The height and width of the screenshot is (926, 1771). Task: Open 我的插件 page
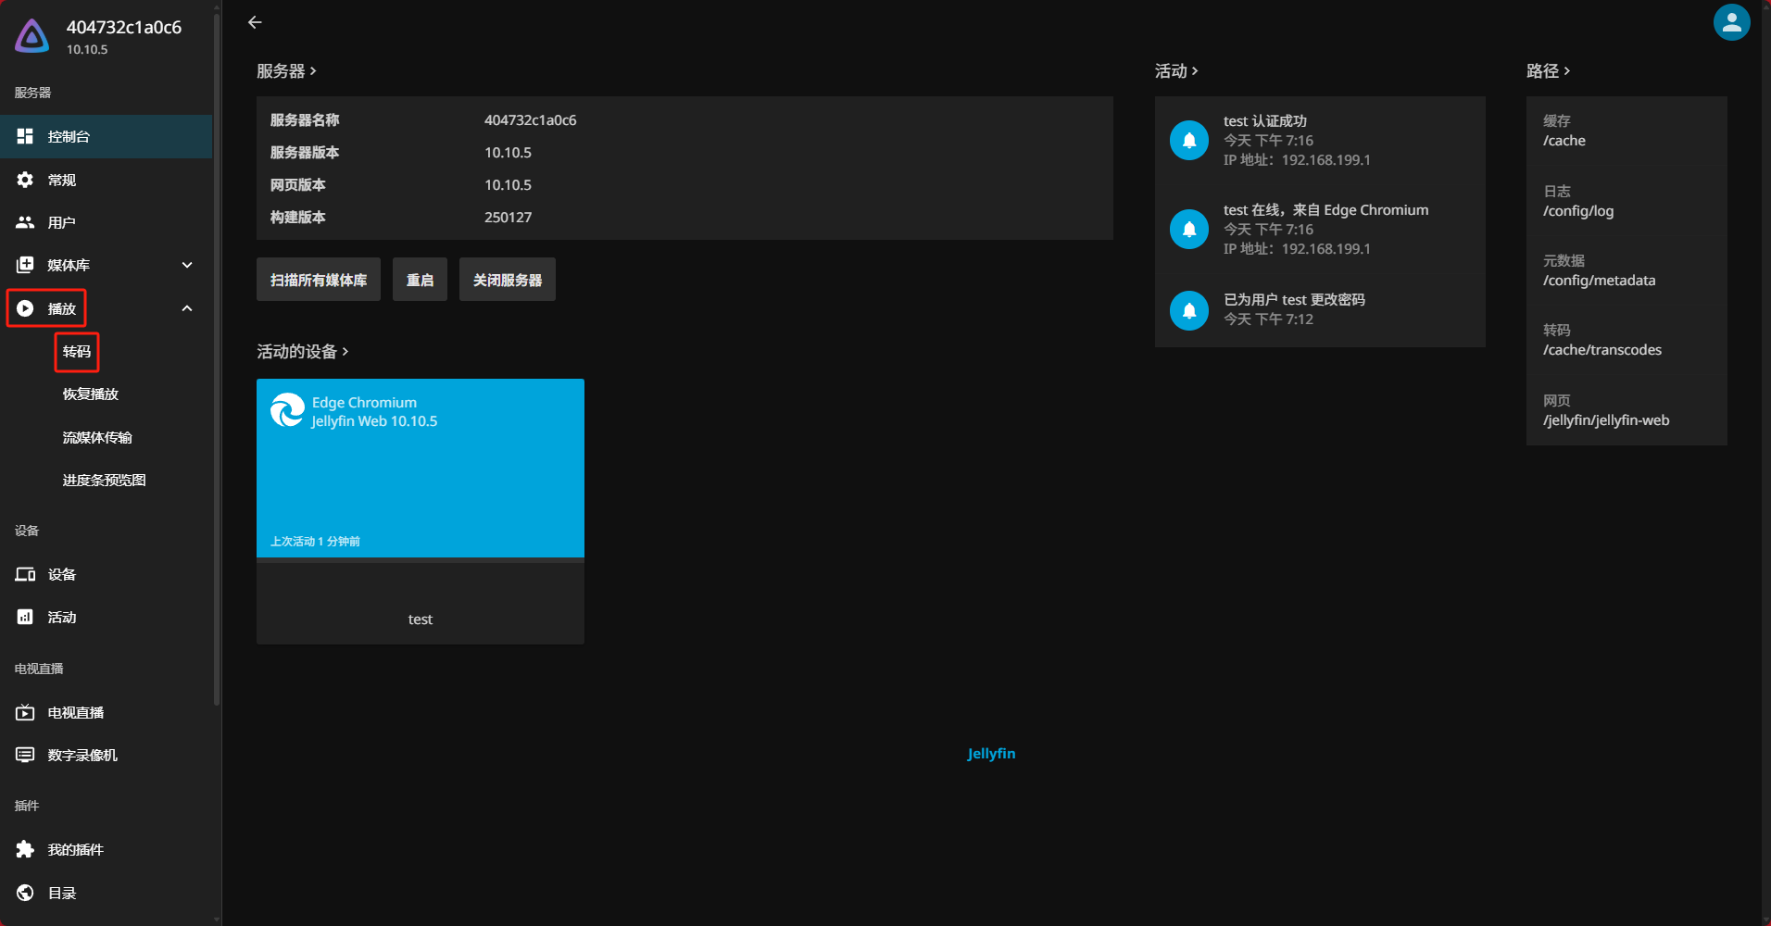point(107,849)
